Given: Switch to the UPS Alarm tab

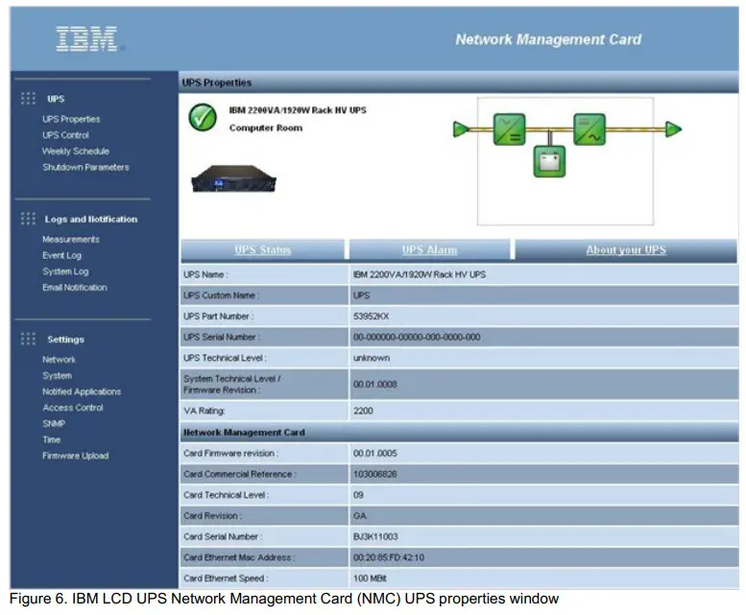Looking at the screenshot, I should click(x=429, y=250).
